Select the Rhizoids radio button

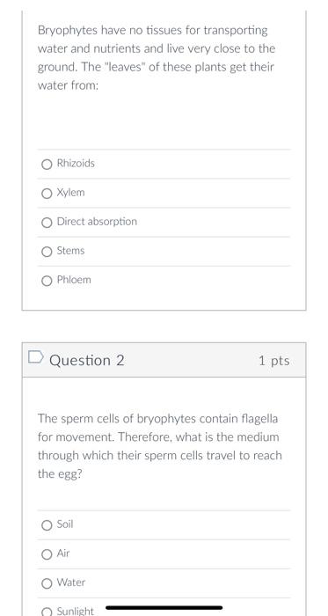coord(47,165)
